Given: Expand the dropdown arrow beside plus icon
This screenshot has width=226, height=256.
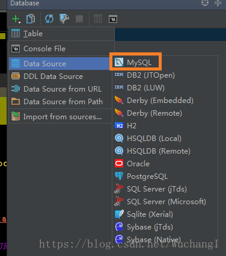Looking at the screenshot, I should tap(19, 22).
